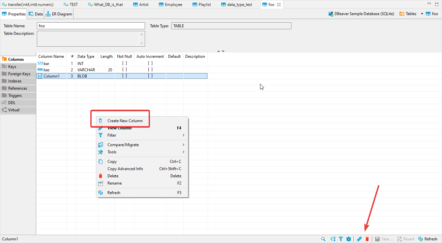Enable Auto Increment for the baz column
This screenshot has width=442, height=243.
pos(150,69)
